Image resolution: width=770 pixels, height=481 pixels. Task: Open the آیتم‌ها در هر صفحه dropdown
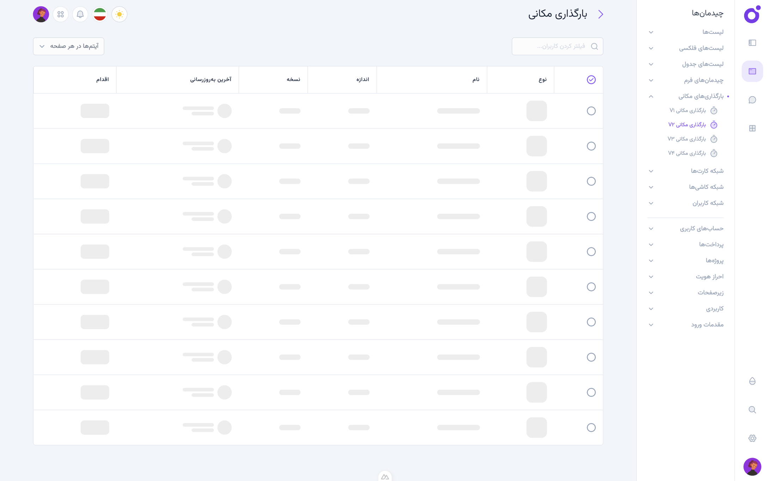68,46
